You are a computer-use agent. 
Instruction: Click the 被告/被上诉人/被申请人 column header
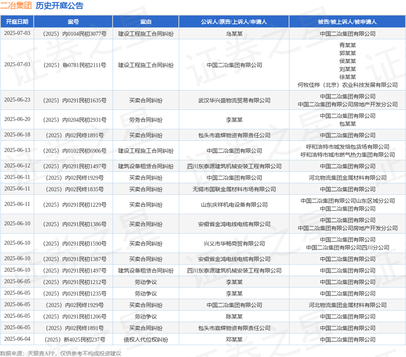(347, 21)
